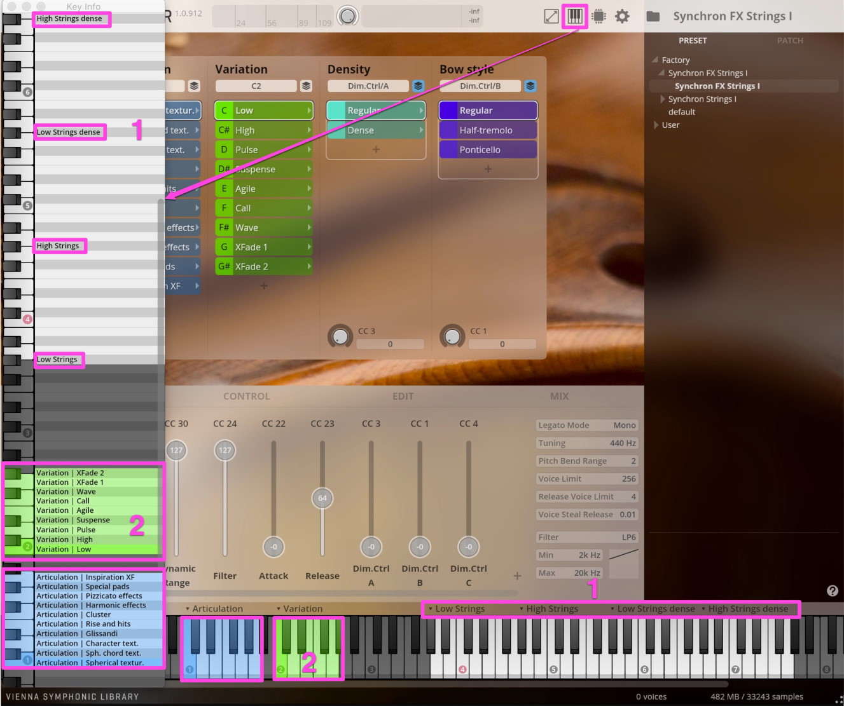
Task: Click the layer icon next to Dim.Ctrl/B
Action: (x=530, y=86)
